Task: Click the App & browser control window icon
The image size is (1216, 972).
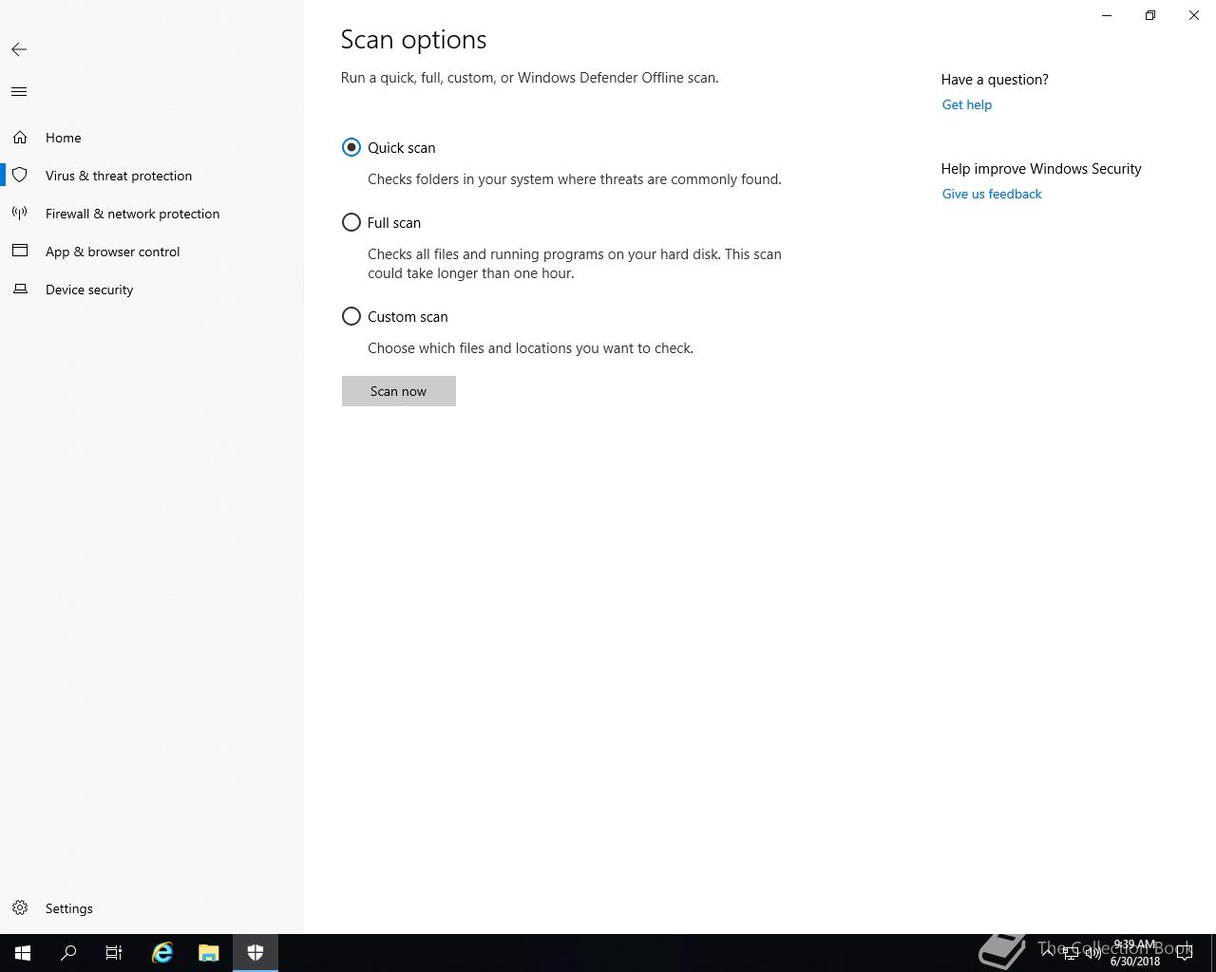Action: click(20, 252)
